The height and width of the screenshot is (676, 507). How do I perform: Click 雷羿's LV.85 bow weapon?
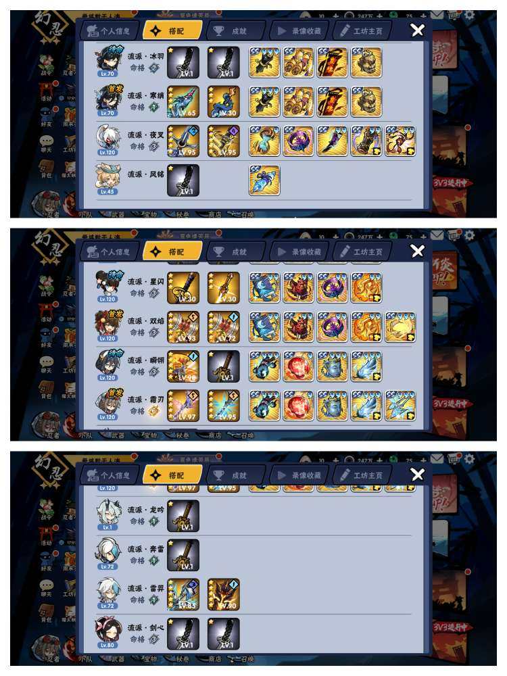coord(183,594)
